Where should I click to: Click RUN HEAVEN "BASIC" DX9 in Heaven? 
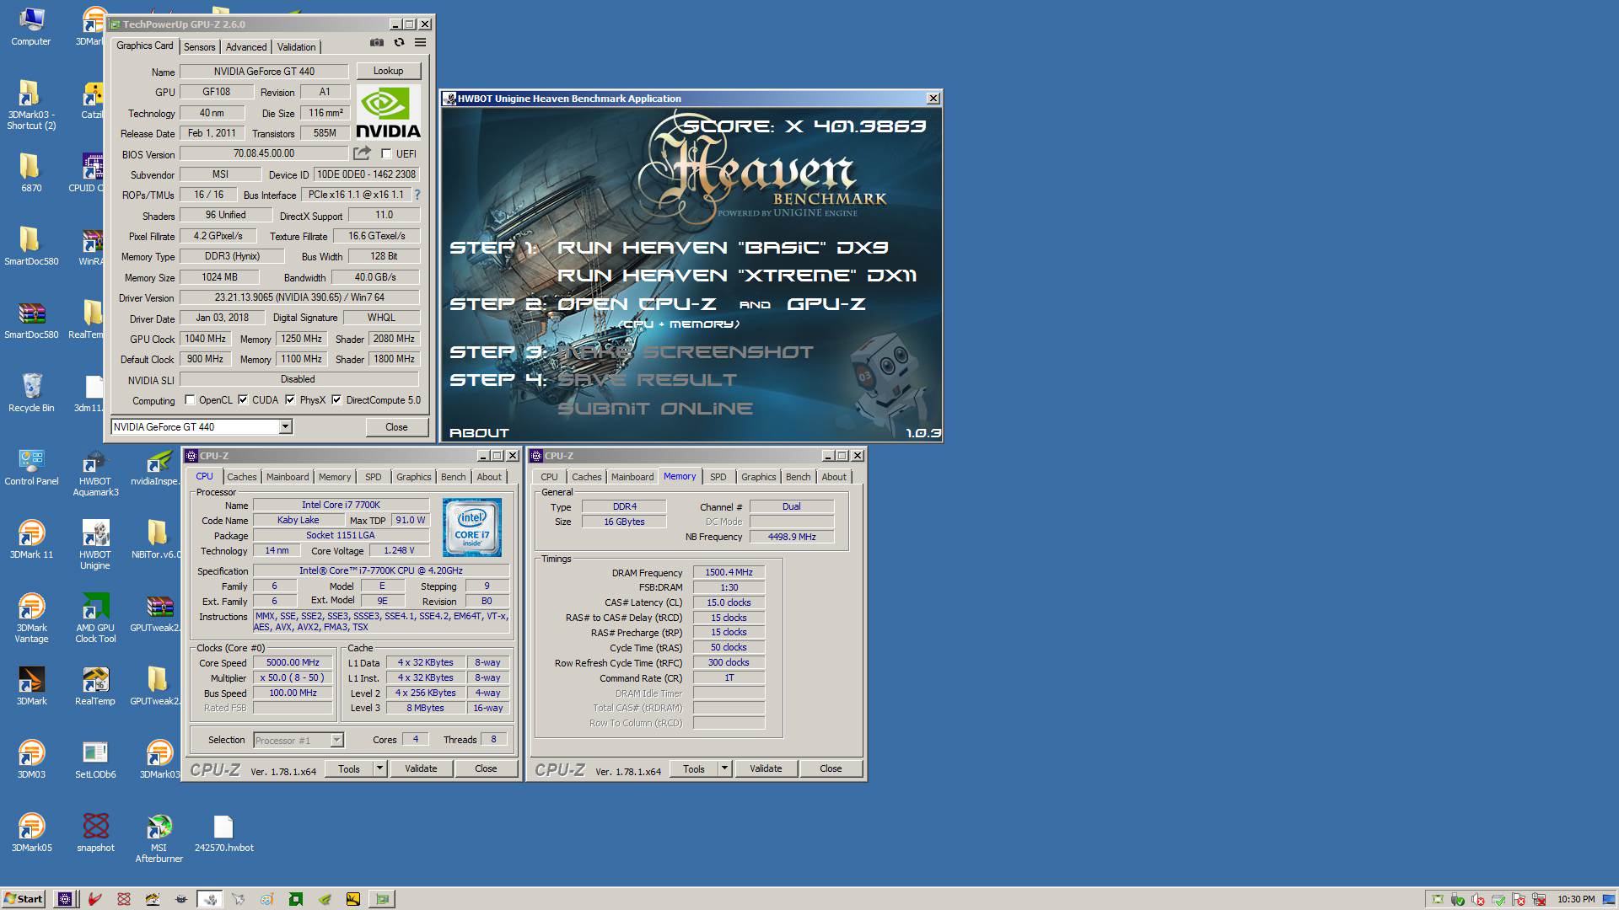pyautogui.click(x=723, y=248)
